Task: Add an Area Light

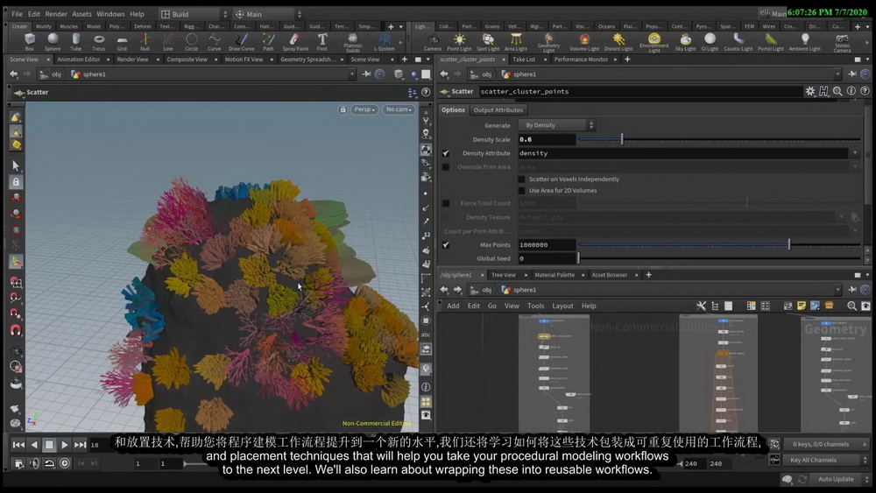Action: pyautogui.click(x=516, y=42)
